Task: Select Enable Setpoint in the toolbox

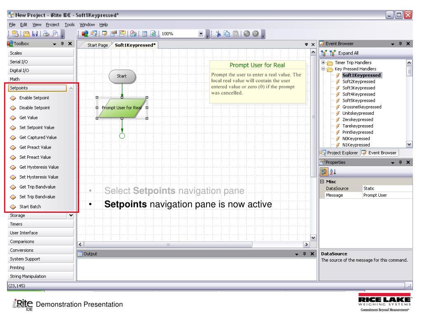Action: pyautogui.click(x=34, y=98)
